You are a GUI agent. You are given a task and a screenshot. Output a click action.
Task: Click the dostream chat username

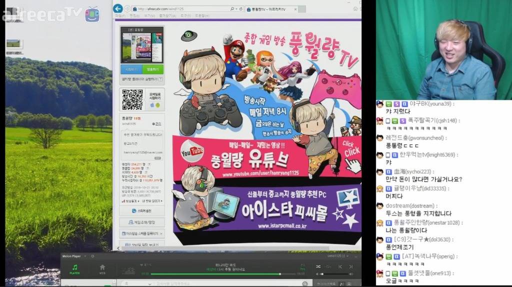(410, 206)
